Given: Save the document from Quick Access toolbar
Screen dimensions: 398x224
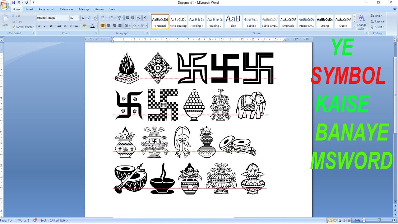Looking at the screenshot, I should point(13,2).
